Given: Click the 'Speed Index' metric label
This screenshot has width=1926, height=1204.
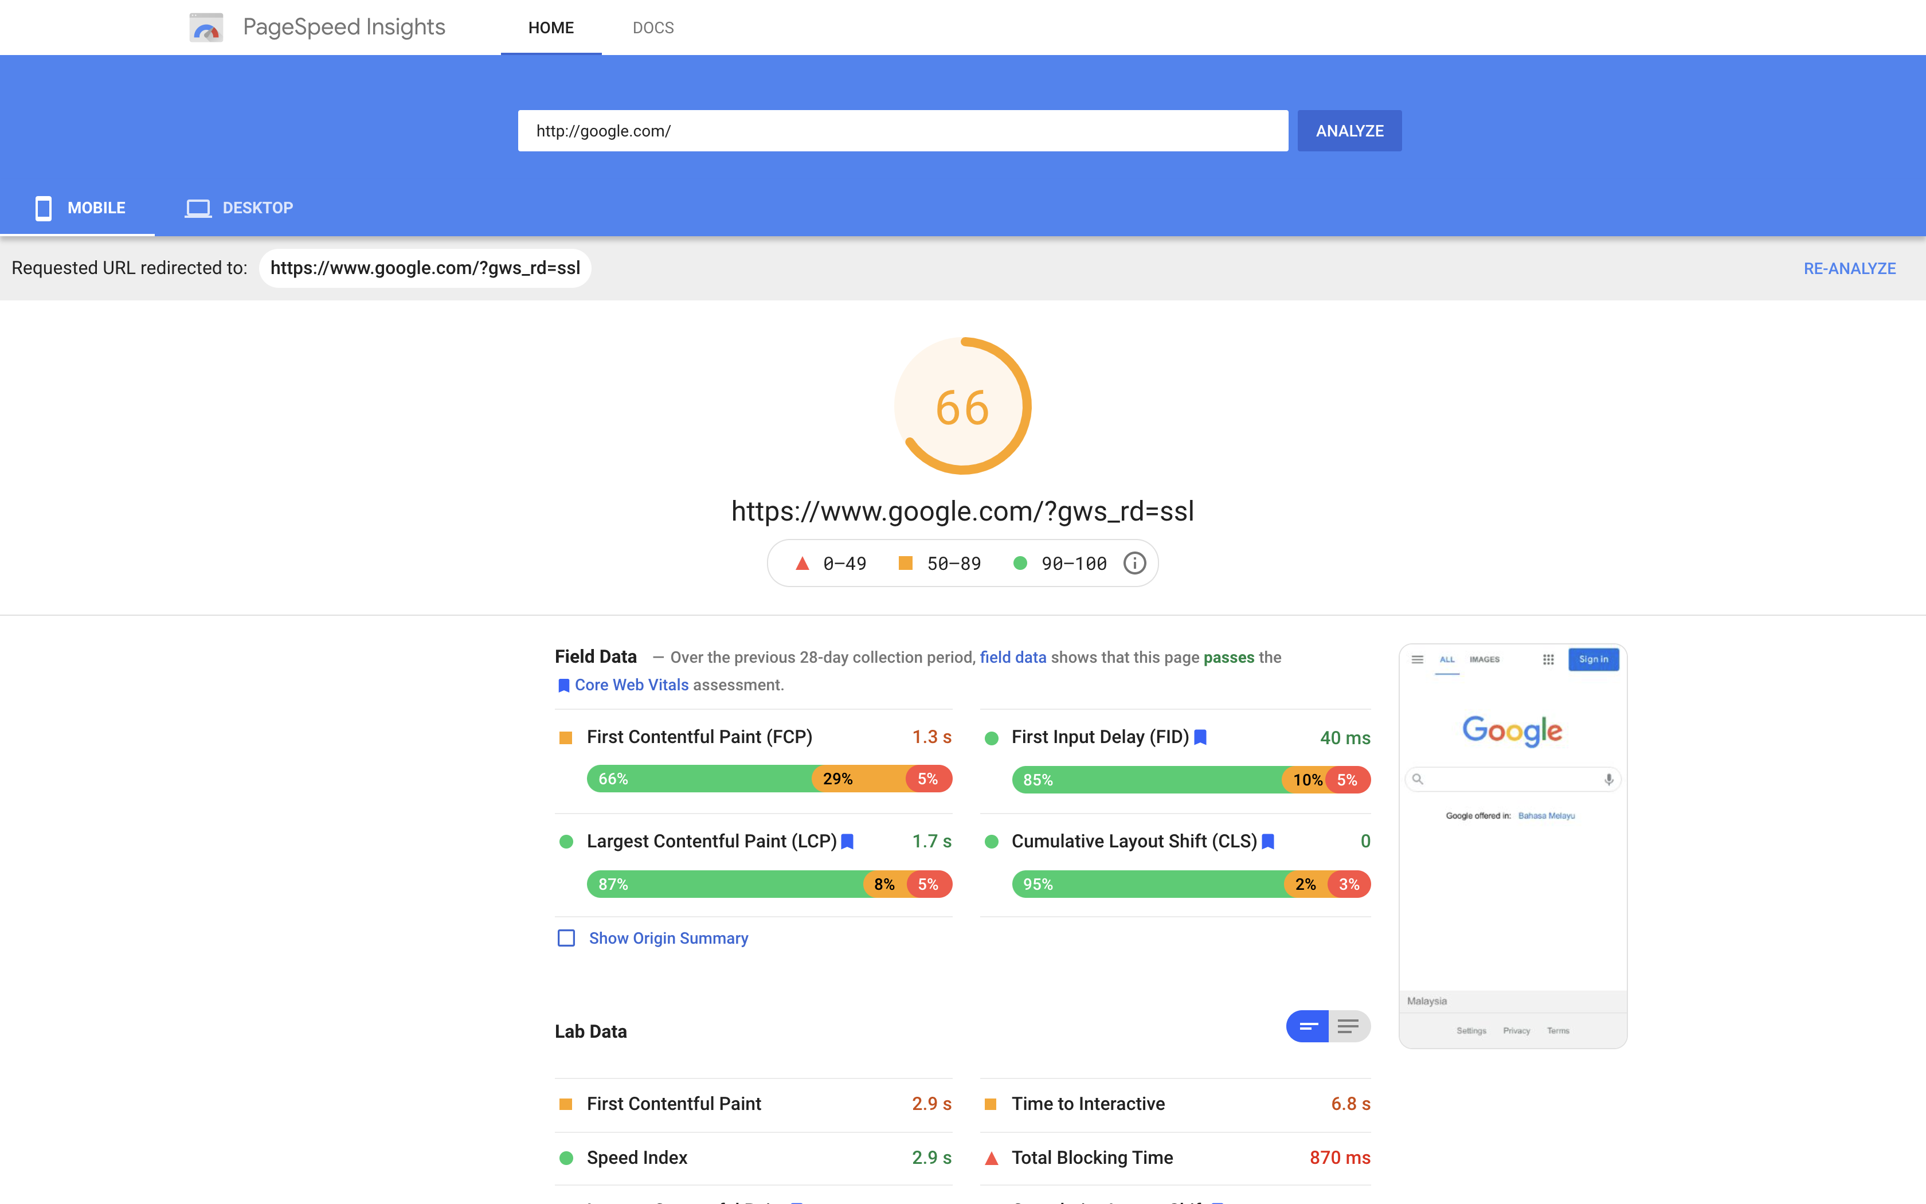Looking at the screenshot, I should click(x=637, y=1158).
